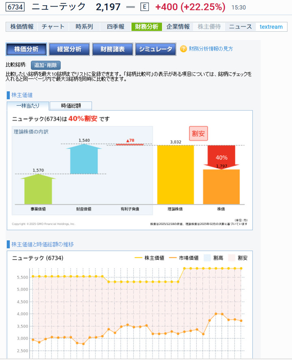
Task: Open the 財務諸表 section
Action: click(x=112, y=49)
